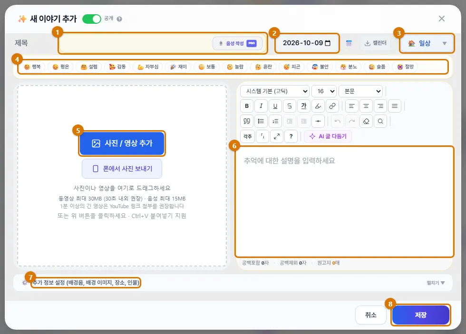
Task: Open editor help question mark
Action: [x=291, y=136]
